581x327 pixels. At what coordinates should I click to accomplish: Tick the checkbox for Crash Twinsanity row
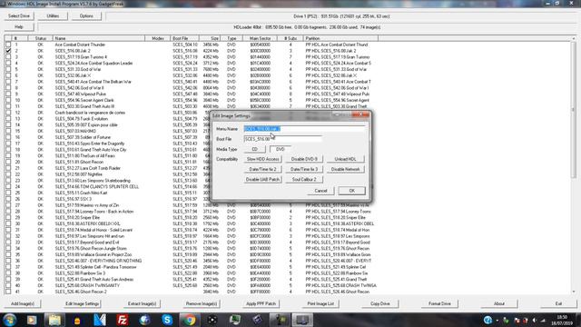(8, 285)
